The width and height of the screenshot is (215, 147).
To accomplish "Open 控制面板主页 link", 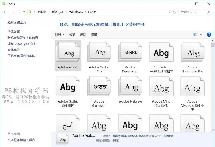I will click(16, 23).
